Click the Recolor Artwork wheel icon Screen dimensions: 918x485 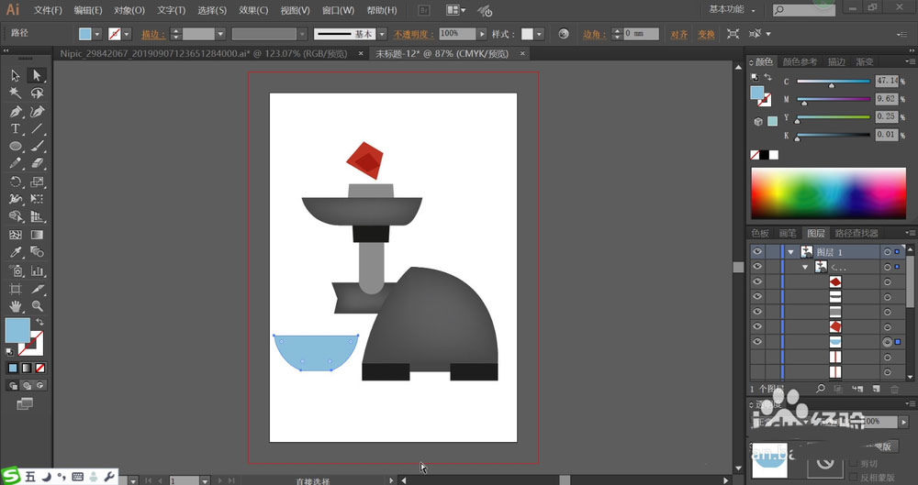pos(564,34)
